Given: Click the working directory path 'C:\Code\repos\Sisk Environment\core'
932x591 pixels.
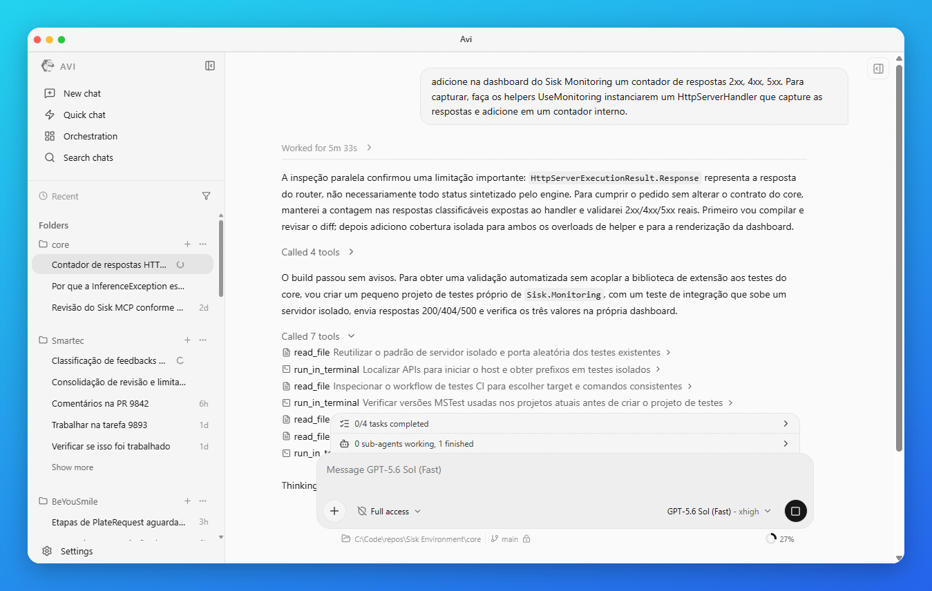Looking at the screenshot, I should 412,539.
